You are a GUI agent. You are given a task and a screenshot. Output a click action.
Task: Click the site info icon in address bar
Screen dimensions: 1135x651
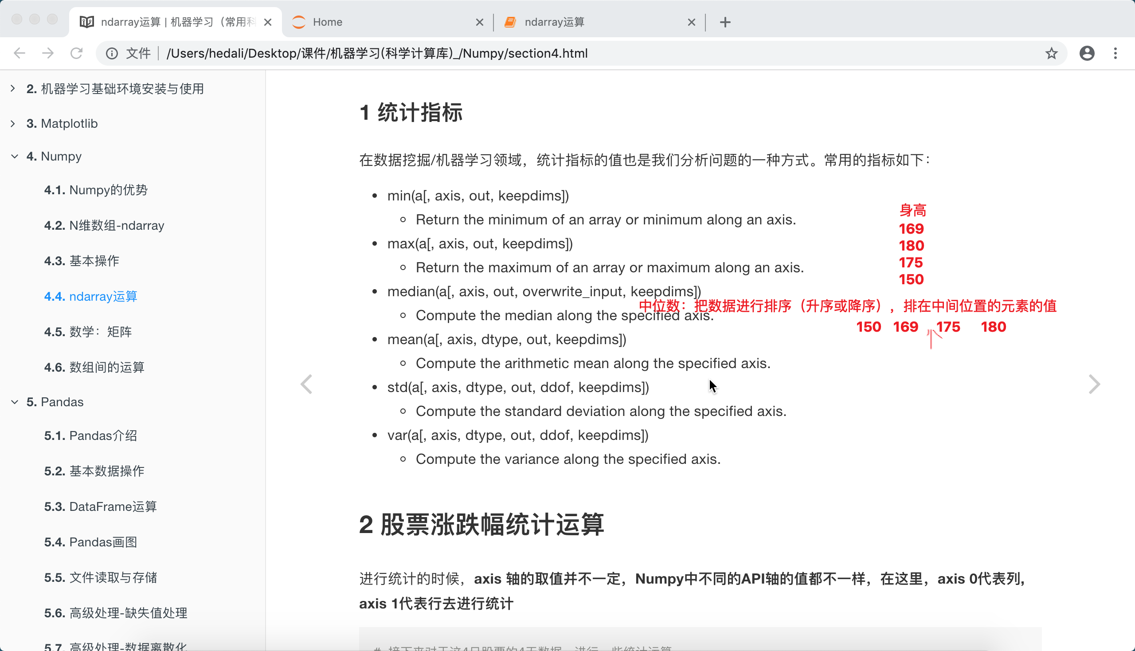point(112,54)
